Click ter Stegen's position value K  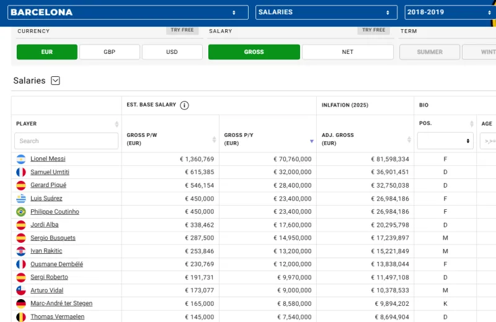coord(445,303)
